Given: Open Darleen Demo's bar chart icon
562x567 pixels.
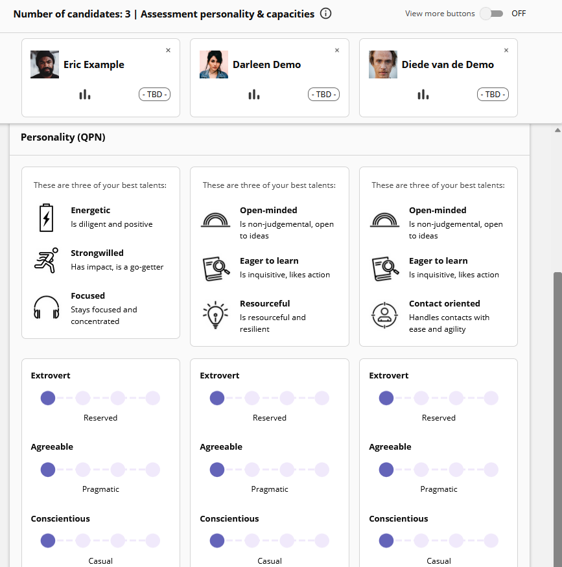Looking at the screenshot, I should [254, 95].
